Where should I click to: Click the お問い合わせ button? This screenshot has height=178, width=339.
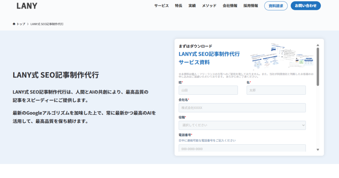pyautogui.click(x=306, y=6)
